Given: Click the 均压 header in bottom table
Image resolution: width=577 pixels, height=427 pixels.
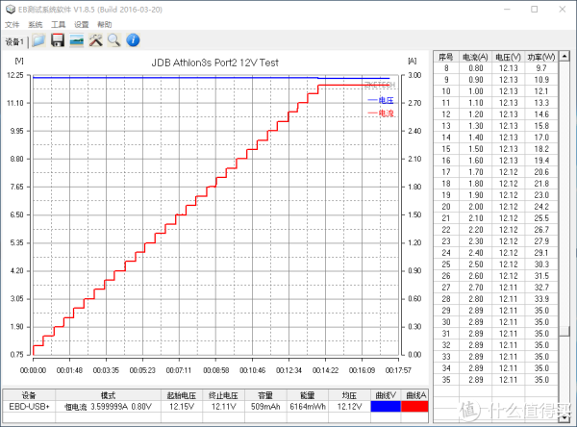Looking at the screenshot, I should [350, 395].
